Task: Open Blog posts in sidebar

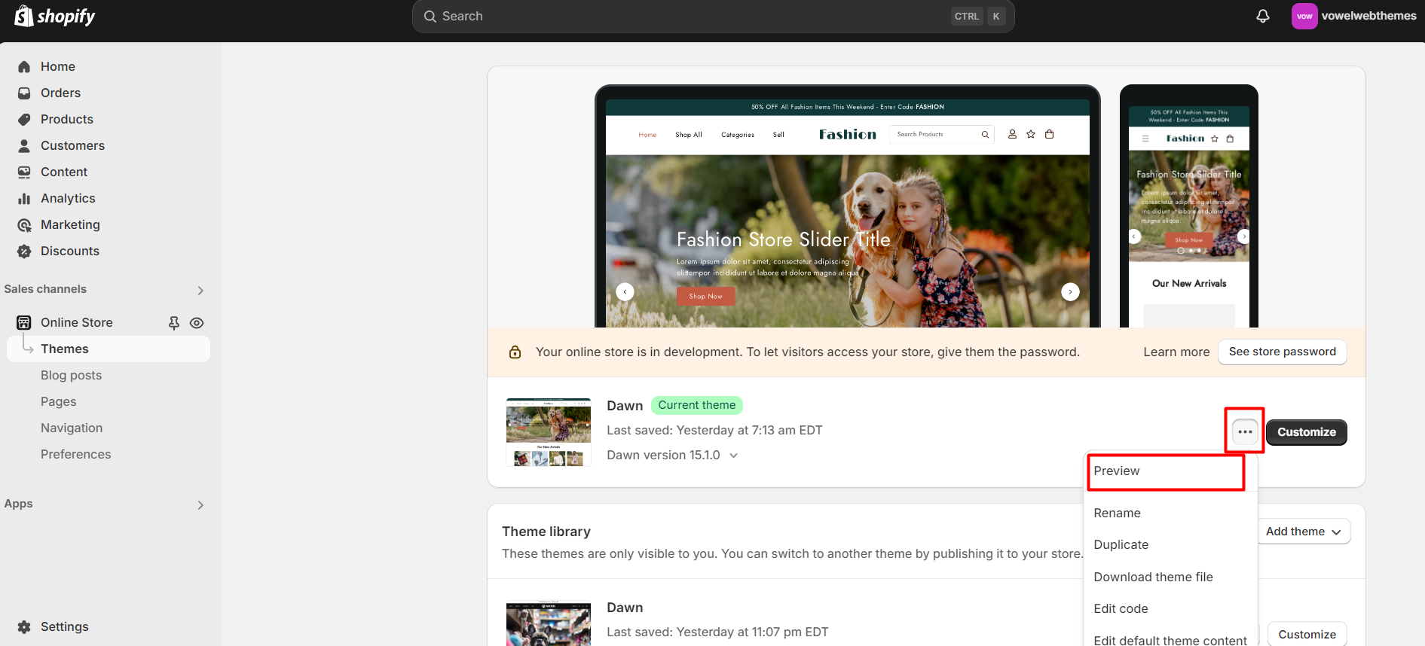Action: coord(71,376)
